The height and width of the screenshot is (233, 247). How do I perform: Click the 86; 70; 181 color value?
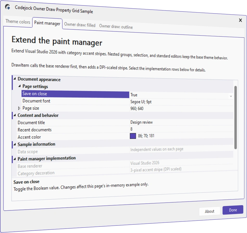click(x=146, y=136)
